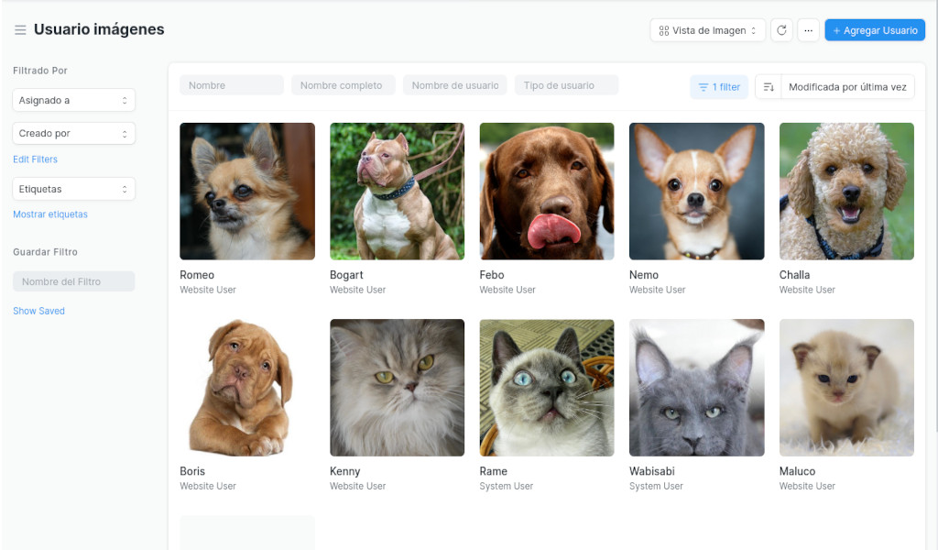
Task: Expand the Asignado a dropdown
Action: pos(73,100)
